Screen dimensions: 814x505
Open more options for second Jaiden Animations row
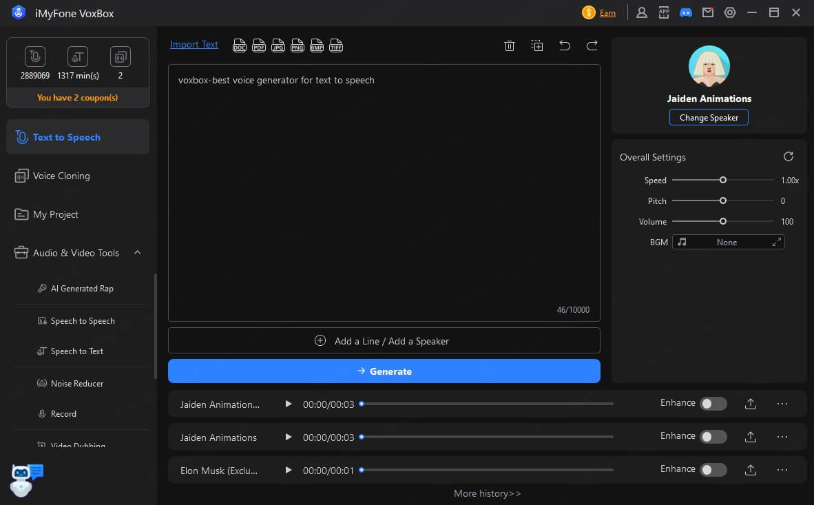782,437
